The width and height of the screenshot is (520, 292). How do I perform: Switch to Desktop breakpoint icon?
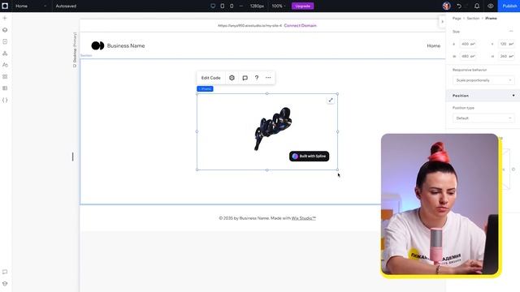(x=213, y=6)
